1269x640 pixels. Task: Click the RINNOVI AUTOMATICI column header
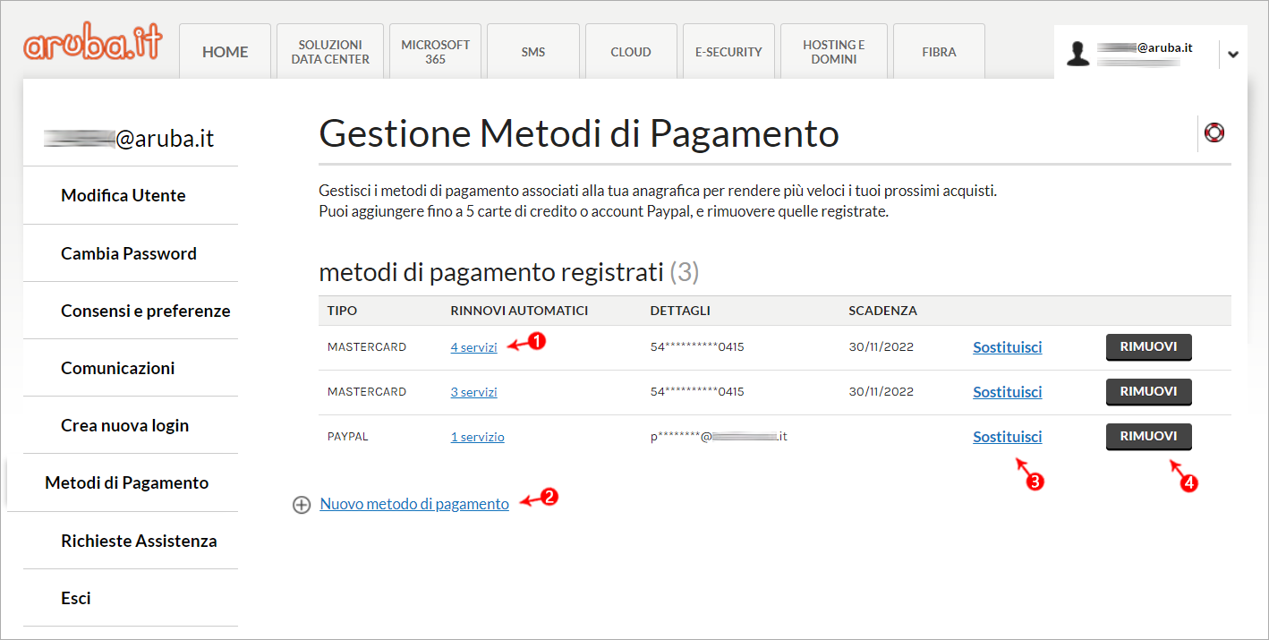519,311
